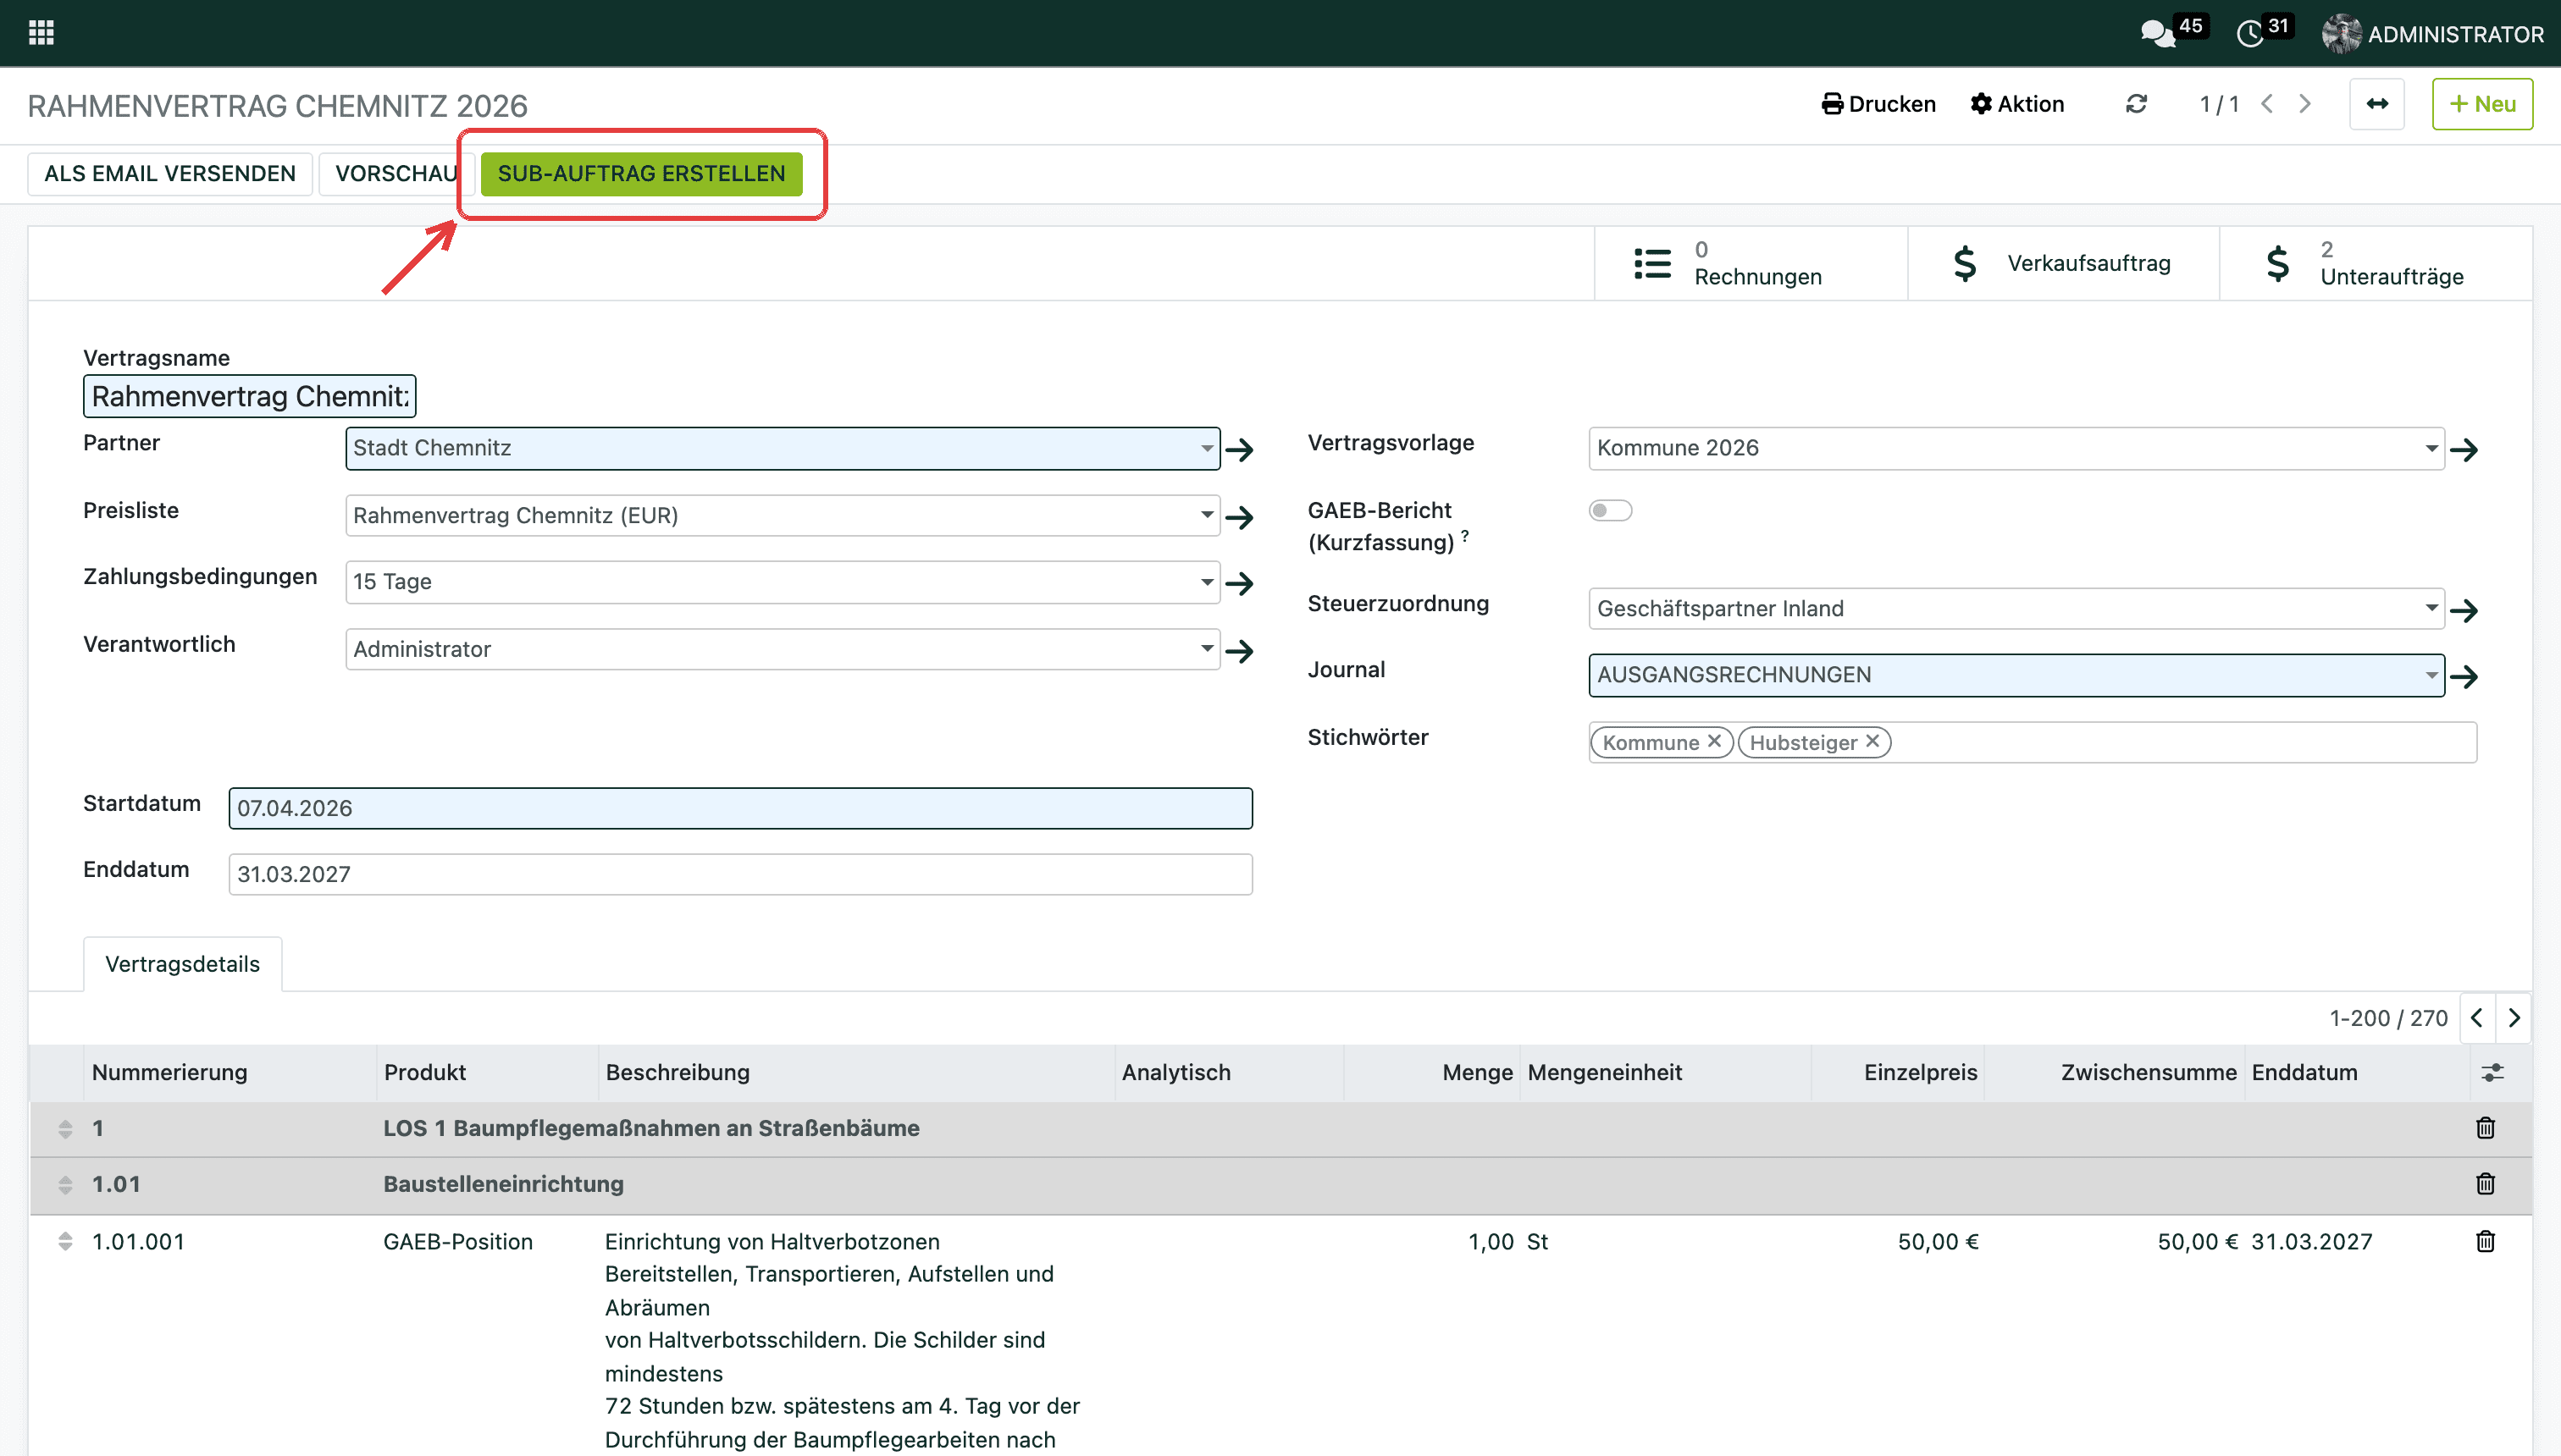Expand the Partner dropdown
The image size is (2561, 1456).
pos(1207,448)
